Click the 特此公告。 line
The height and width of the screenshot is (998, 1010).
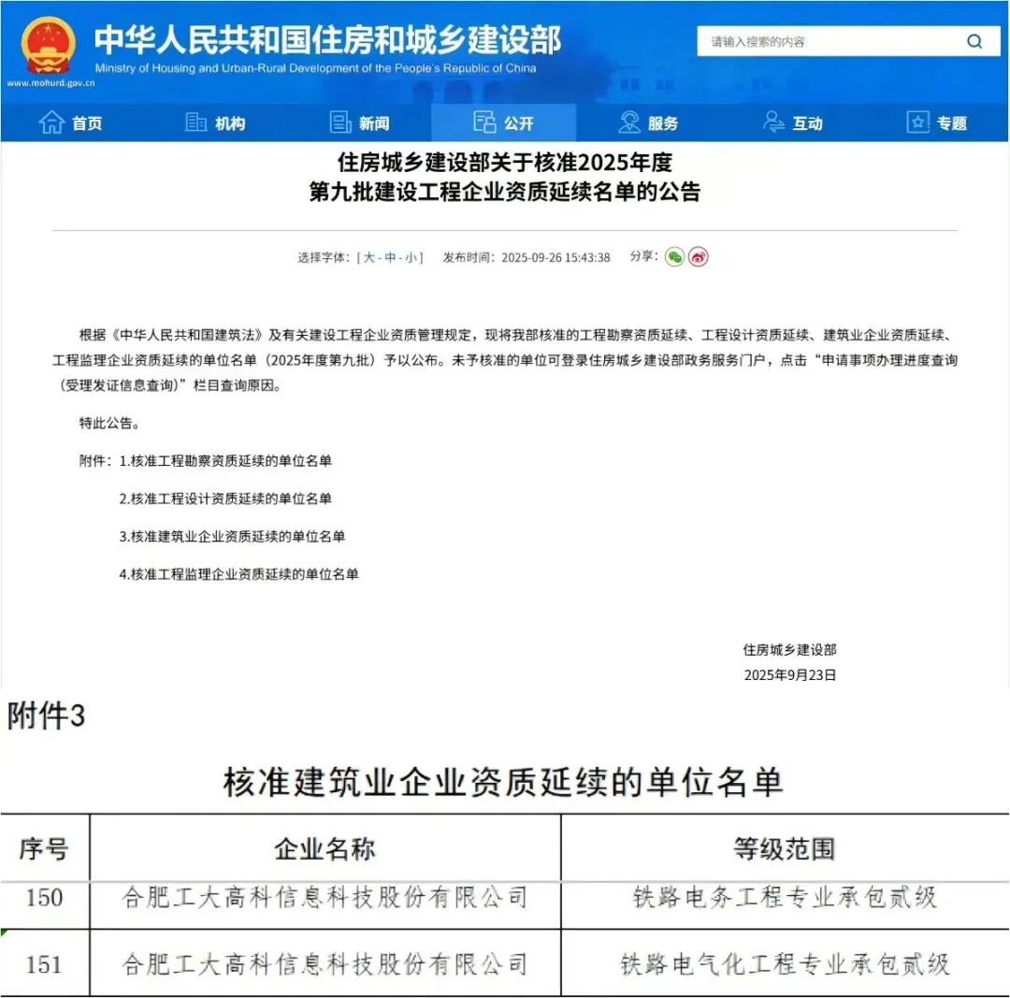(109, 424)
